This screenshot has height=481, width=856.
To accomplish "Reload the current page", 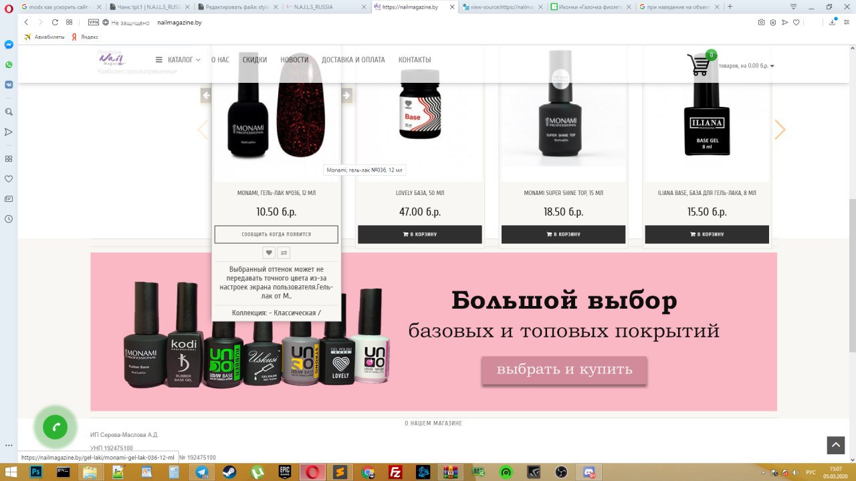I will click(x=55, y=22).
